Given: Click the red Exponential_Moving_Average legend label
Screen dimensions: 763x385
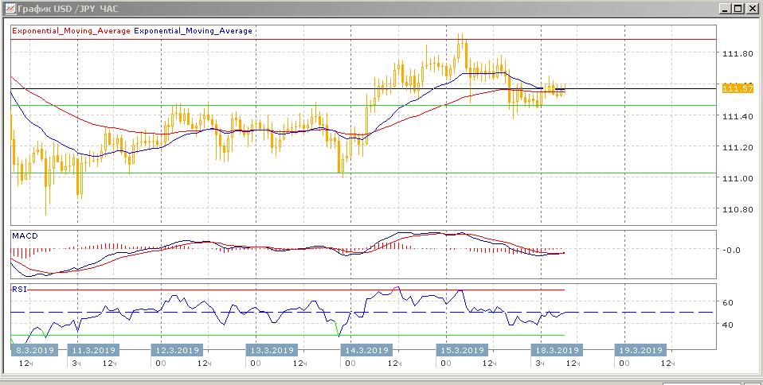Looking at the screenshot, I should click(x=71, y=31).
